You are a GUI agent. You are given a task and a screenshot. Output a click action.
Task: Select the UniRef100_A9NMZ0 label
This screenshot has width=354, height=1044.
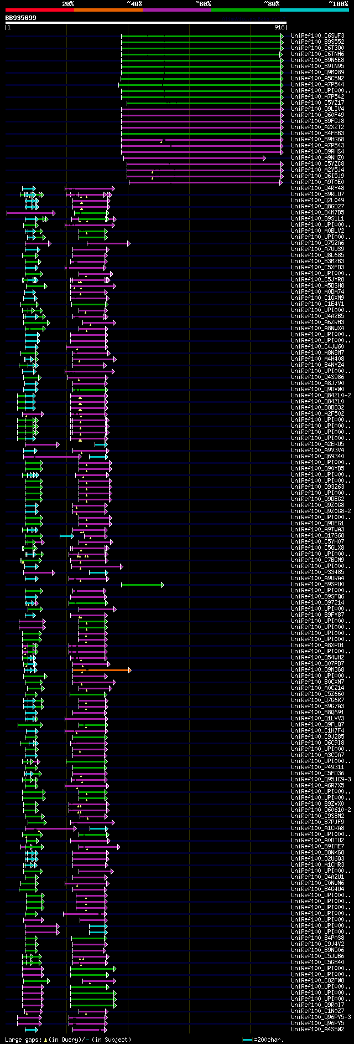point(317,157)
